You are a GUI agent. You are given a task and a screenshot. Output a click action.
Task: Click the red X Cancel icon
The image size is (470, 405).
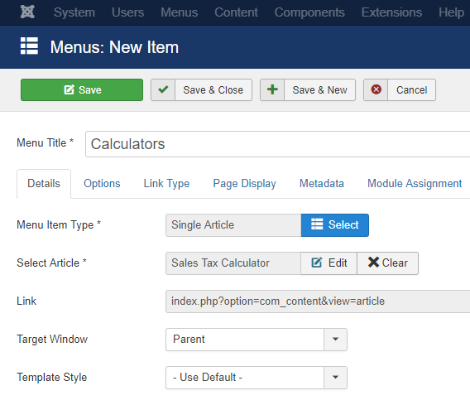click(376, 89)
